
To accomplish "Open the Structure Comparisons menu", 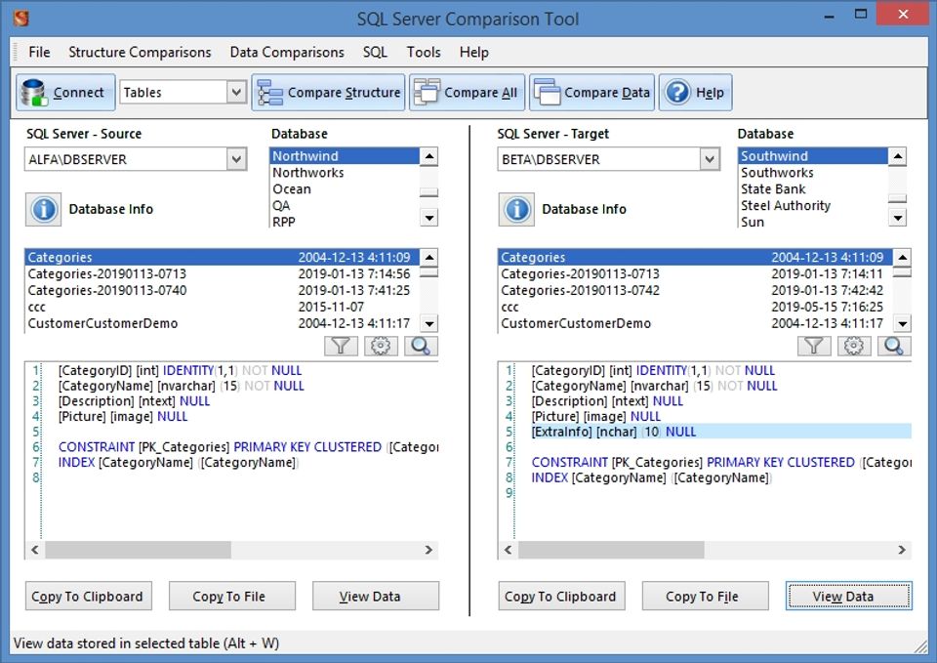I will click(140, 52).
